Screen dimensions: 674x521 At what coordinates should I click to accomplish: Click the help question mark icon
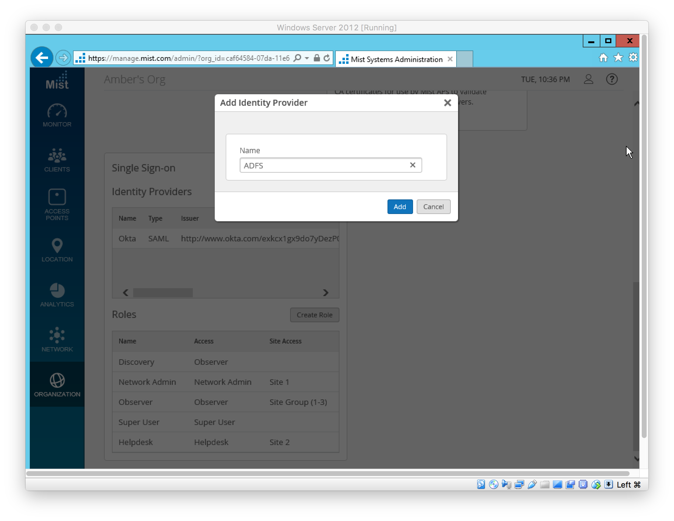click(611, 79)
